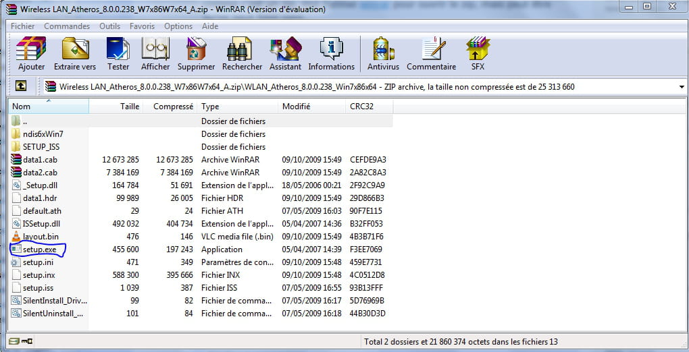Click the Tester toolbar icon
Viewport: 689px width, 352px height.
pos(118,49)
